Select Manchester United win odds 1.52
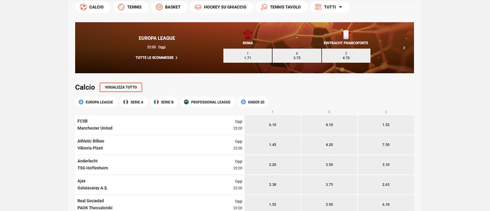The image size is (490, 211). click(386, 125)
